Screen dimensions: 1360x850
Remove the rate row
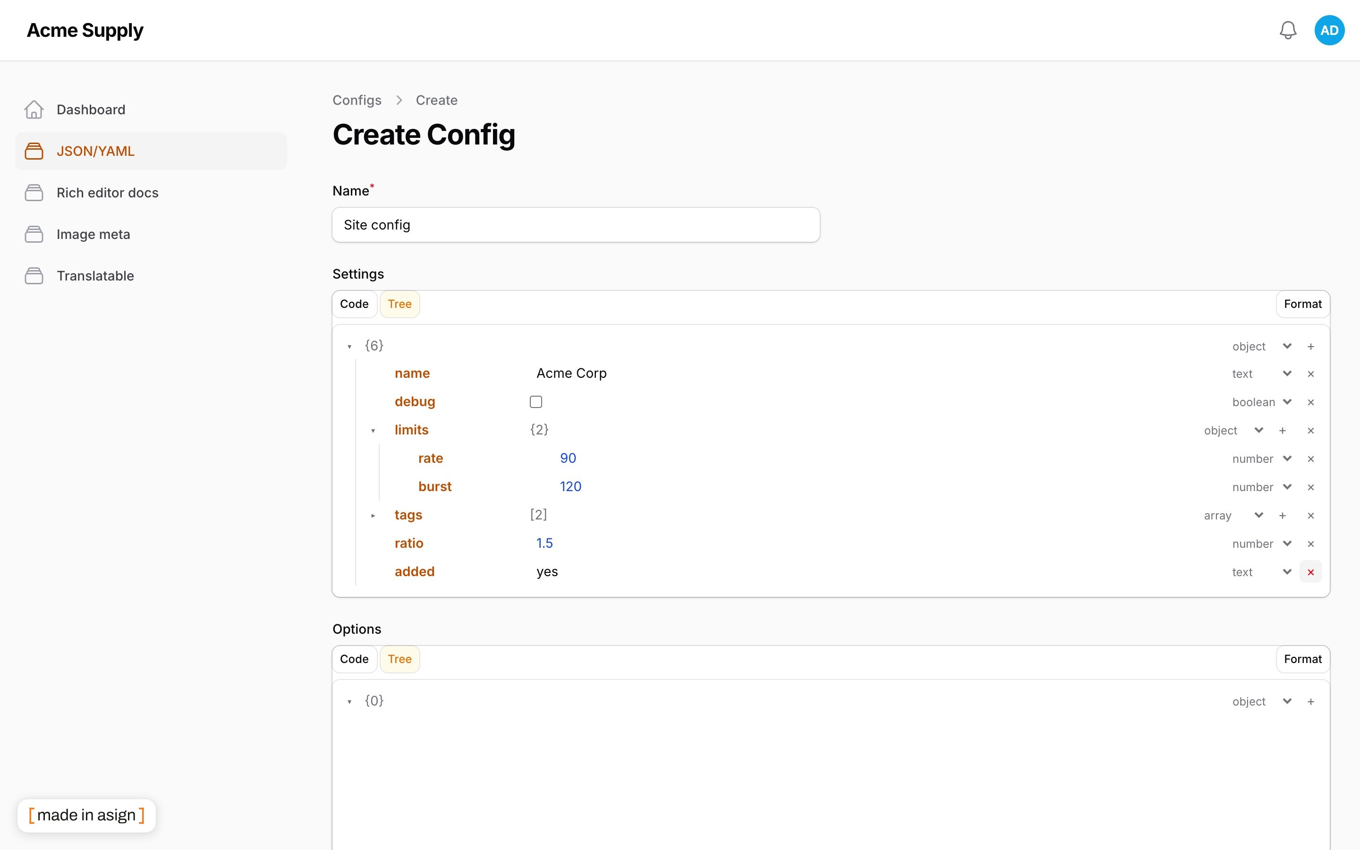(x=1310, y=459)
